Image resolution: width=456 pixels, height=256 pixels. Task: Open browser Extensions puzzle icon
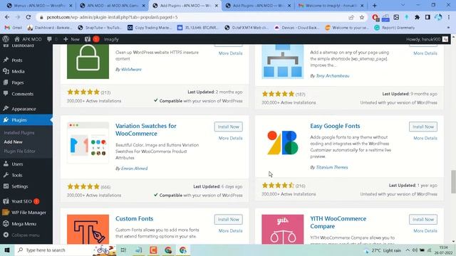coord(417,17)
